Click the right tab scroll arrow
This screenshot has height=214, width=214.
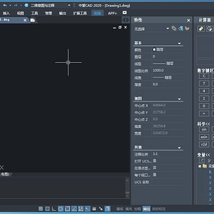click(x=128, y=20)
